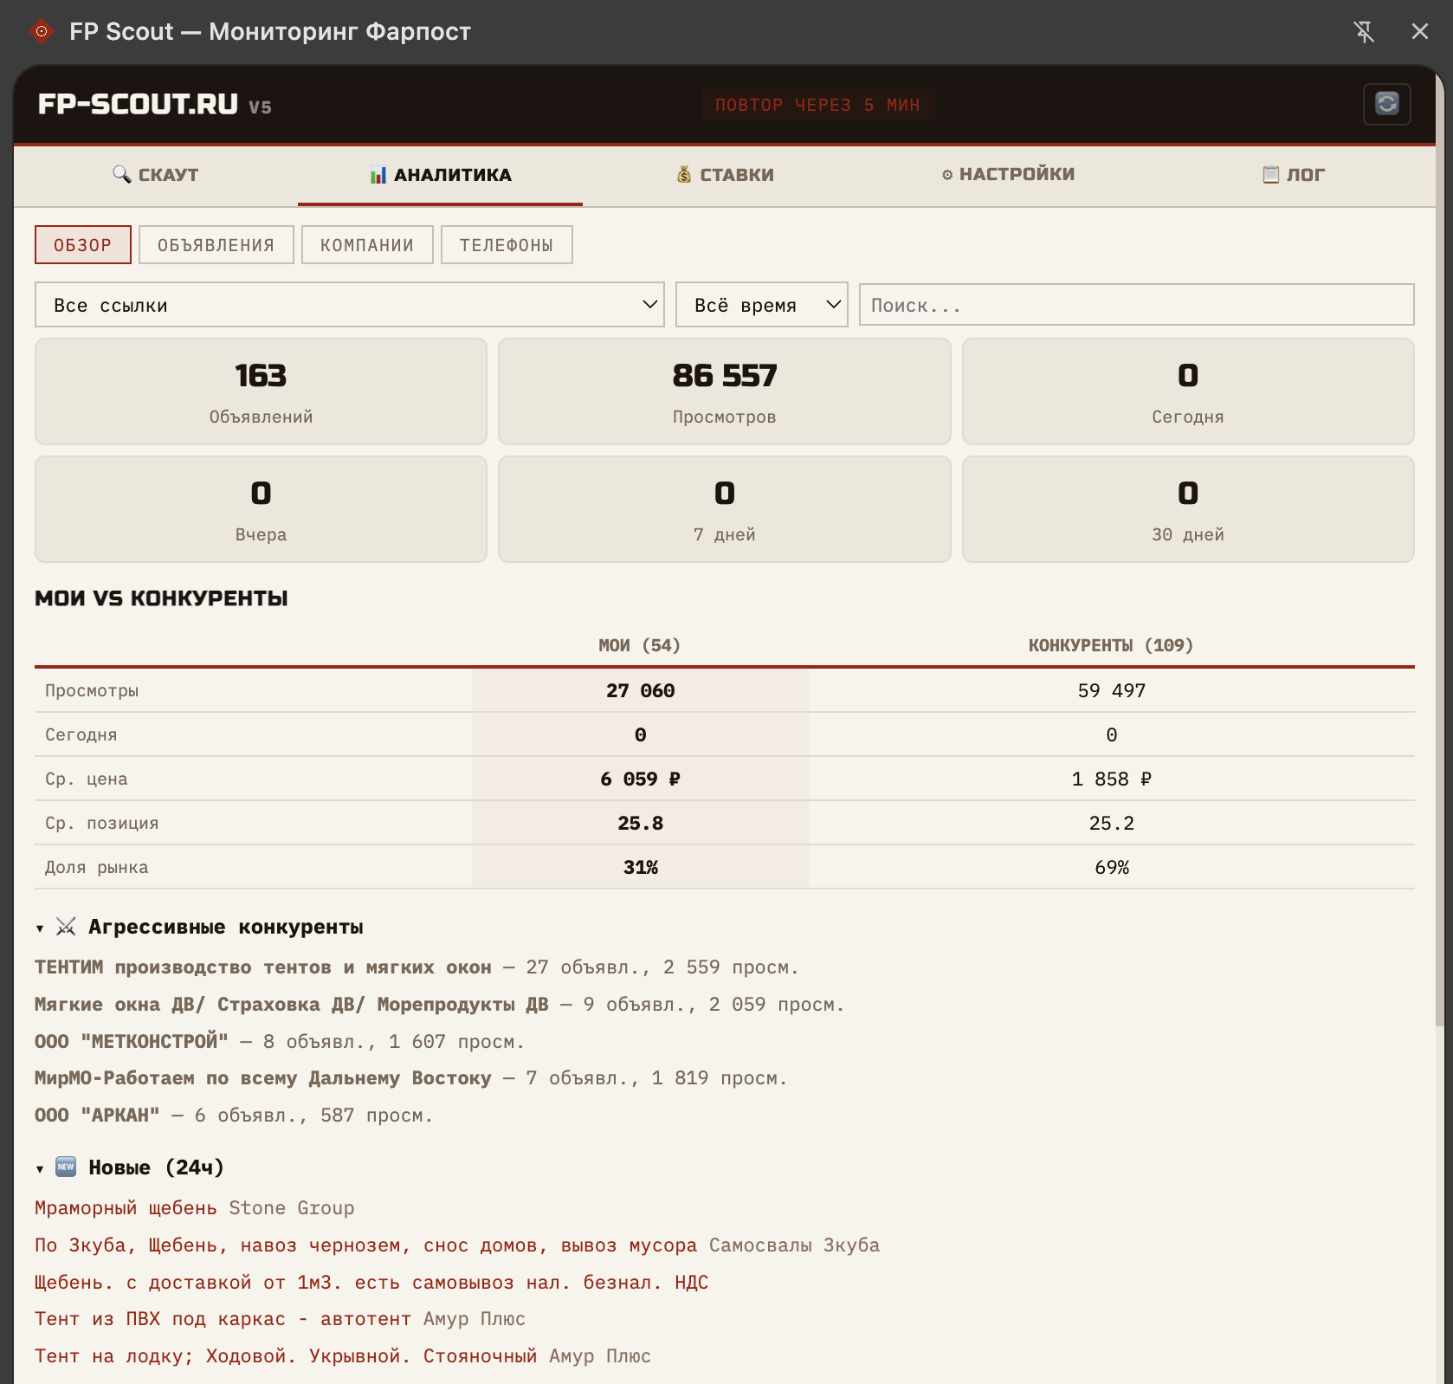The height and width of the screenshot is (1384, 1453).
Task: Click the FP Scout red app logo
Action: [x=41, y=32]
